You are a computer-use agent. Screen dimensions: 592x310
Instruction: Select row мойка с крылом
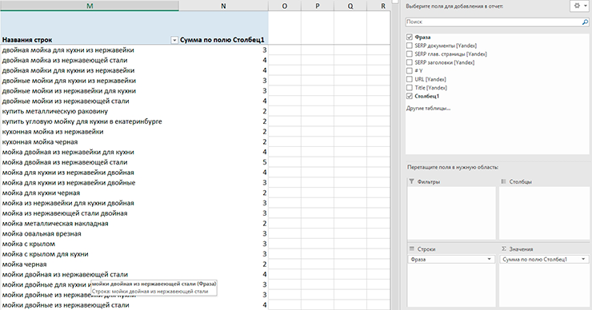[x=29, y=244]
